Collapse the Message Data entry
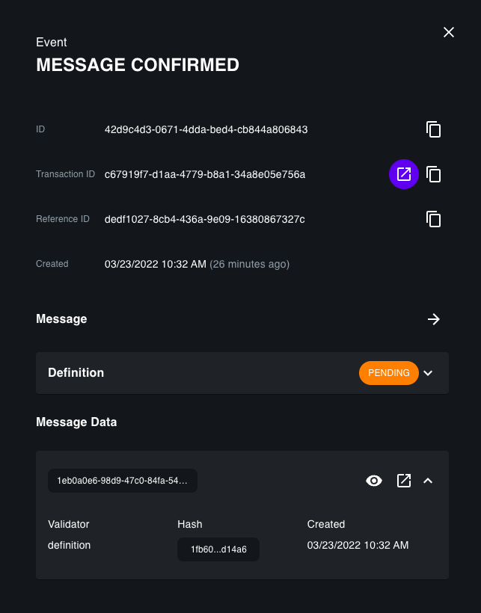Screen dimensions: 481x613 [x=428, y=481]
